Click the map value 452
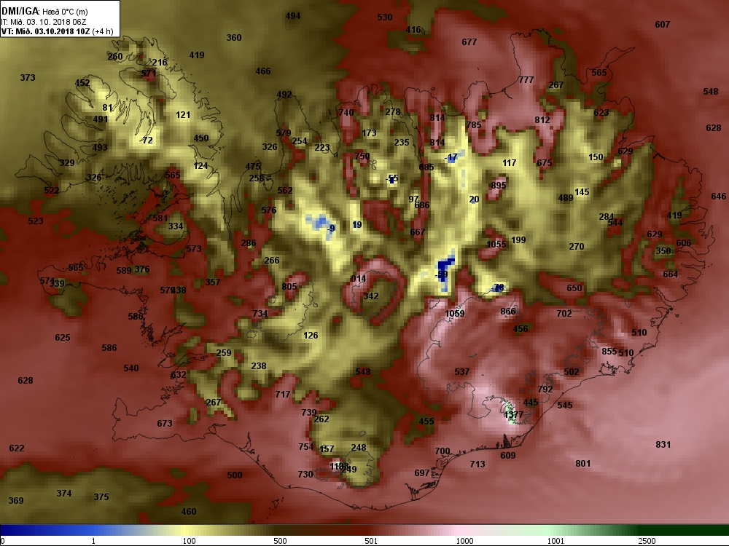The height and width of the screenshot is (546, 729). coord(82,83)
